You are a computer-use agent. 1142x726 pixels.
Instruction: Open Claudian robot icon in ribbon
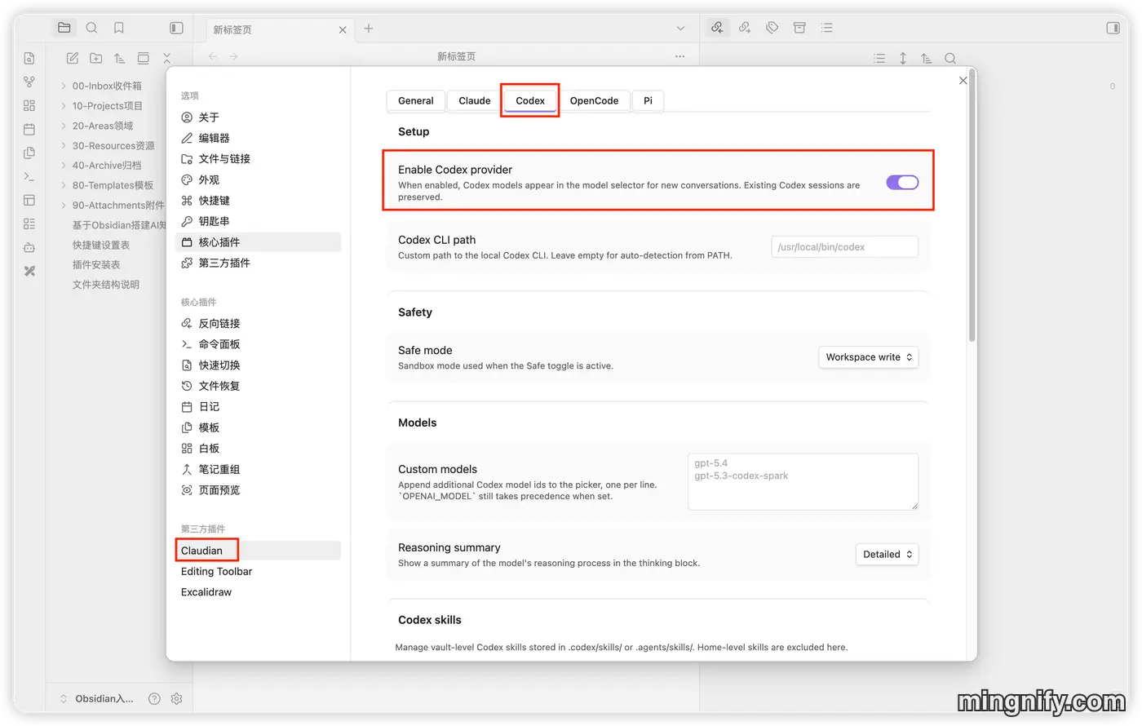coord(29,247)
